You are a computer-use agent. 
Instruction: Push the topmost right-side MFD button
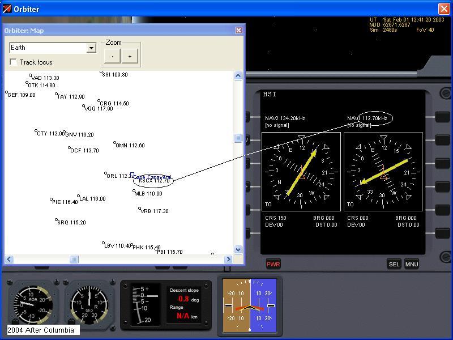pyautogui.click(x=442, y=117)
